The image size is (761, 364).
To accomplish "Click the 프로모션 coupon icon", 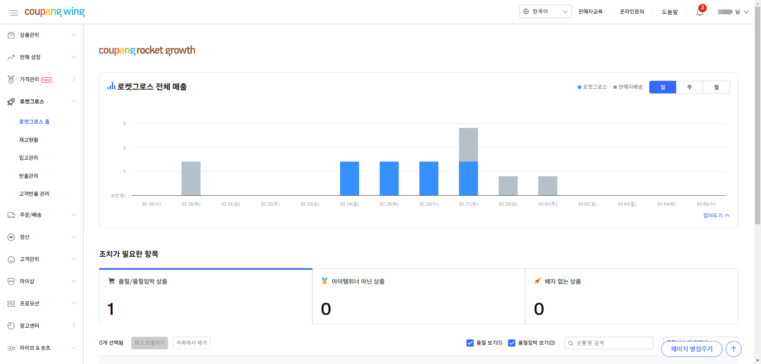I will click(11, 304).
